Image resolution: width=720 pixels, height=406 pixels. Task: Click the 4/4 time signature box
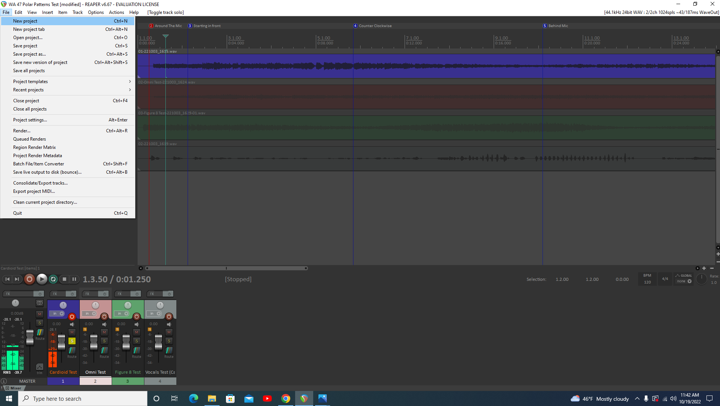click(x=665, y=279)
